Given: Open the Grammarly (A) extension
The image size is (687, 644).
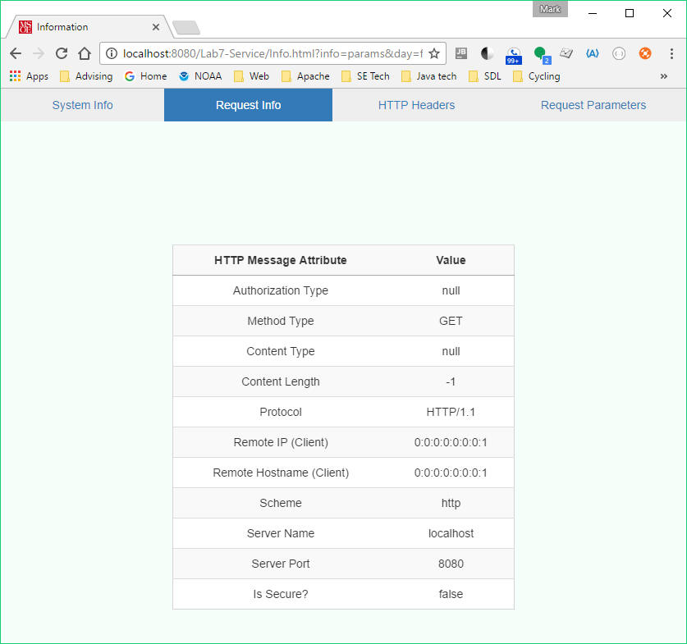Looking at the screenshot, I should [x=592, y=53].
